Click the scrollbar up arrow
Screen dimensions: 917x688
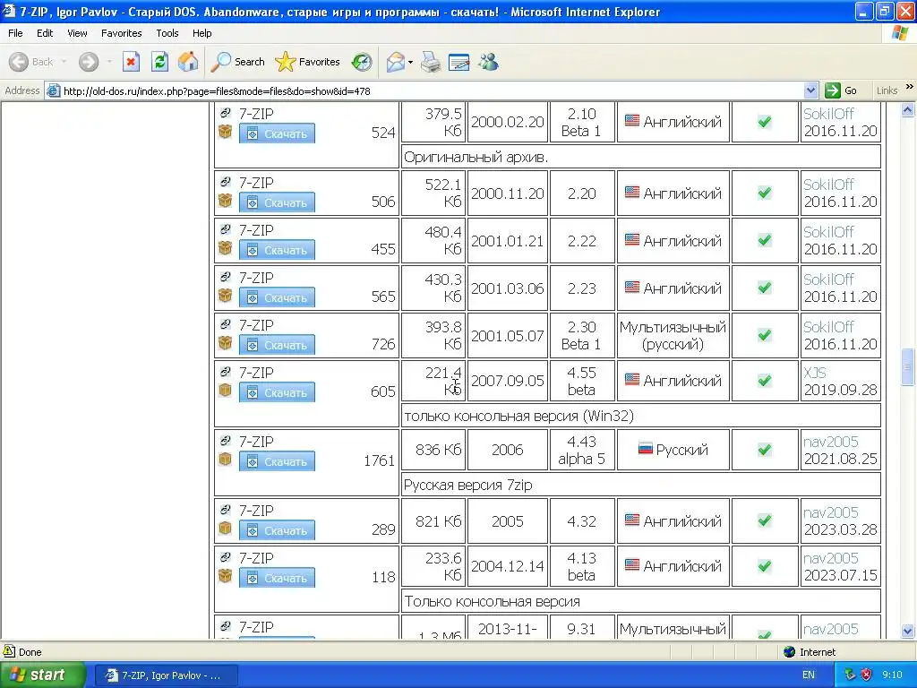[x=908, y=109]
